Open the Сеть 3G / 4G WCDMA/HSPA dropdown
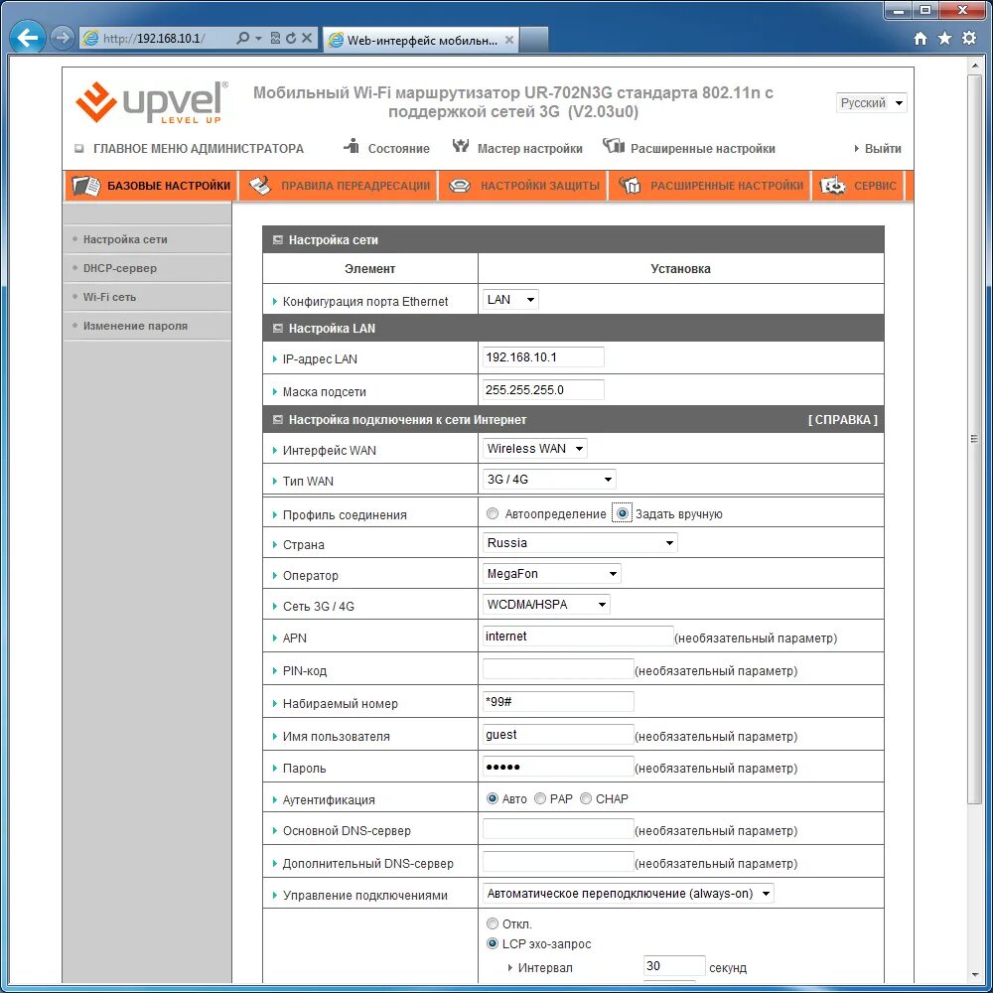993x993 pixels. 546,604
